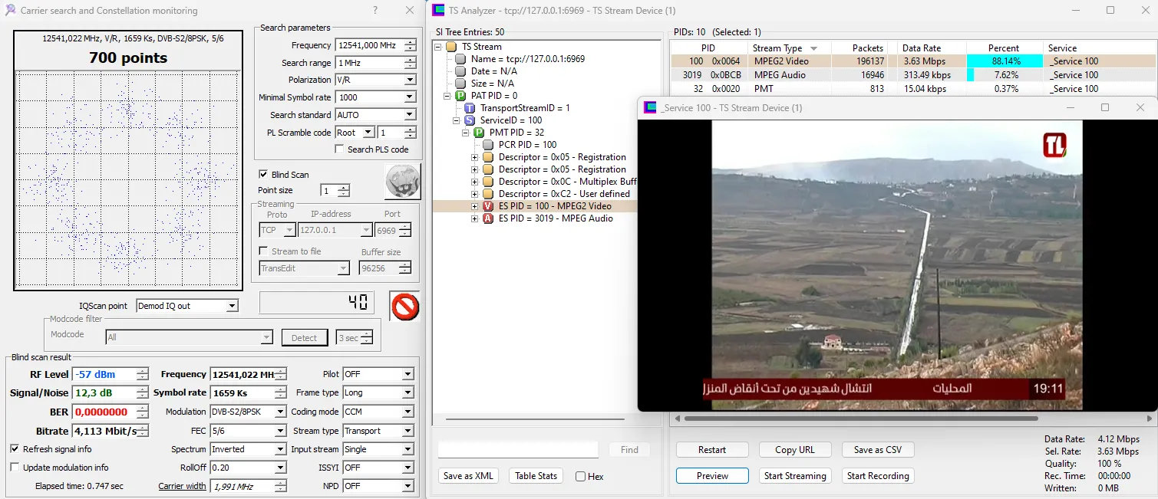Enable the Search PLS code checkbox
Screen dimensions: 1158x499
tap(338, 149)
